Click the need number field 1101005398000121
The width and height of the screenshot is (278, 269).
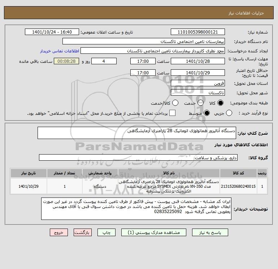198,32
